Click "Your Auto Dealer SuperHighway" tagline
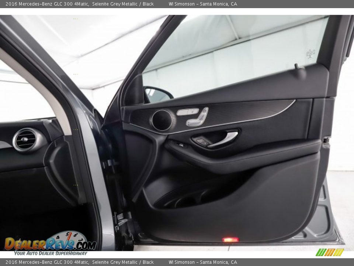The height and width of the screenshot is (266, 354). (51, 253)
